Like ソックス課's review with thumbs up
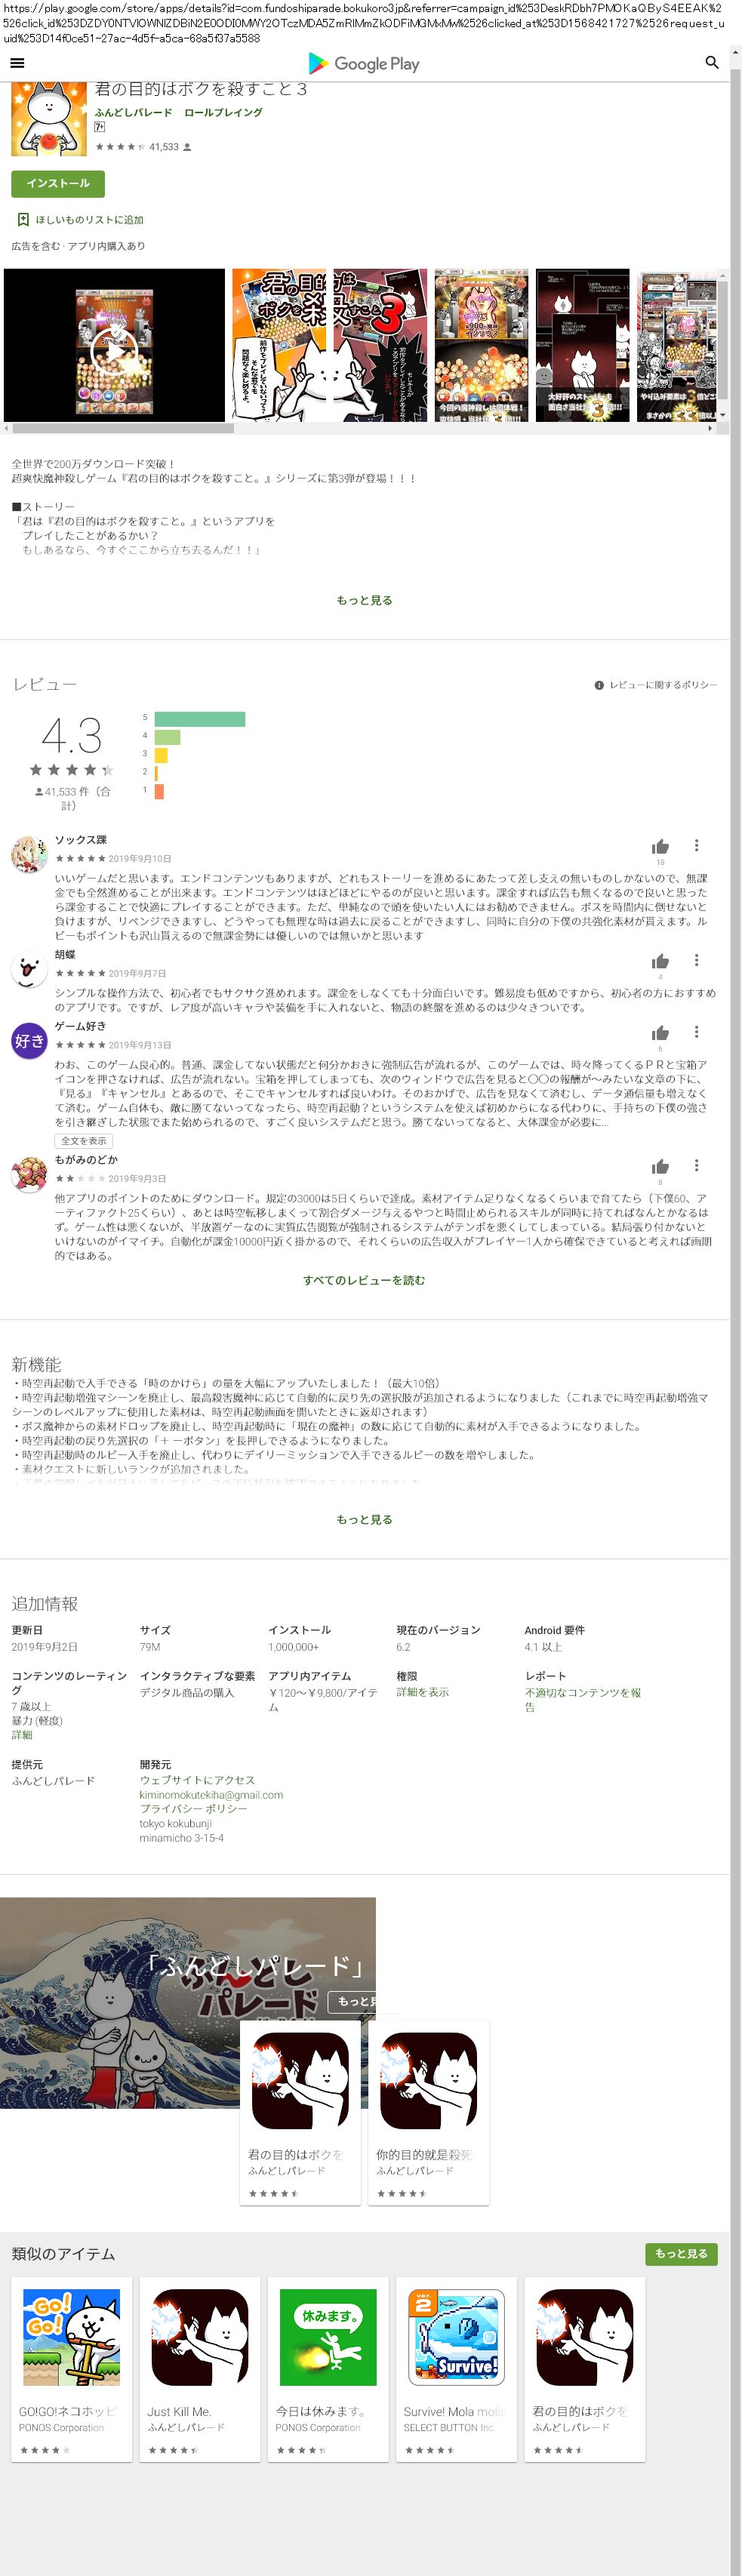 coord(660,847)
